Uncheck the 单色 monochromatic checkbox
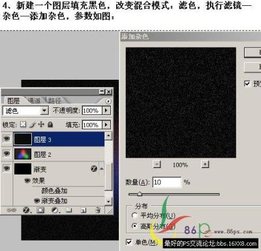 pos(129,242)
